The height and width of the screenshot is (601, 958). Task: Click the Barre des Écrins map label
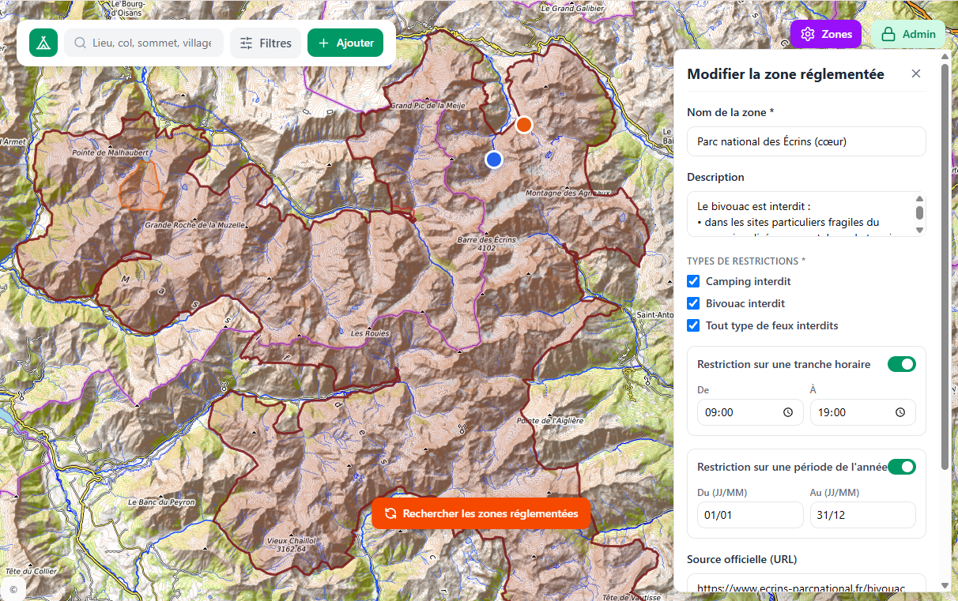[x=486, y=243]
